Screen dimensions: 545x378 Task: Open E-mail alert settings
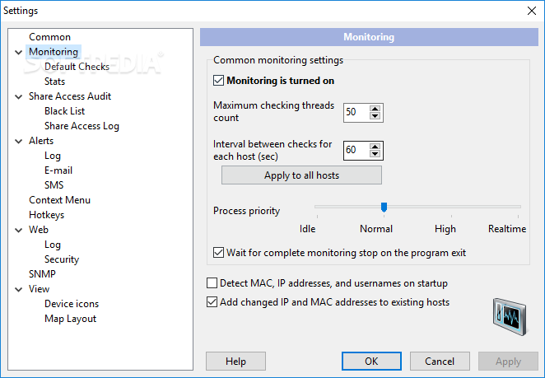click(58, 170)
